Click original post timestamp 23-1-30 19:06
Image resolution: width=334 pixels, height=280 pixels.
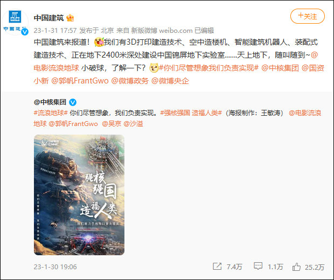pos(55,267)
